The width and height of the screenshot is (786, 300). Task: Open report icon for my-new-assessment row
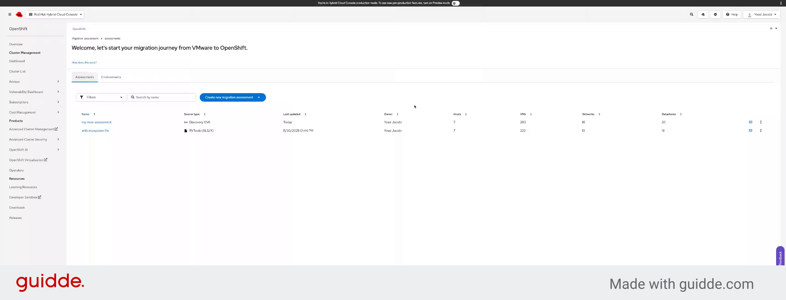tap(750, 122)
